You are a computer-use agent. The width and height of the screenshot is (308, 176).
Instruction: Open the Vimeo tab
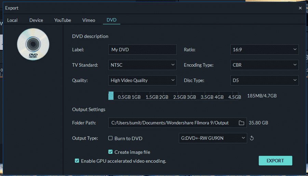pos(89,20)
